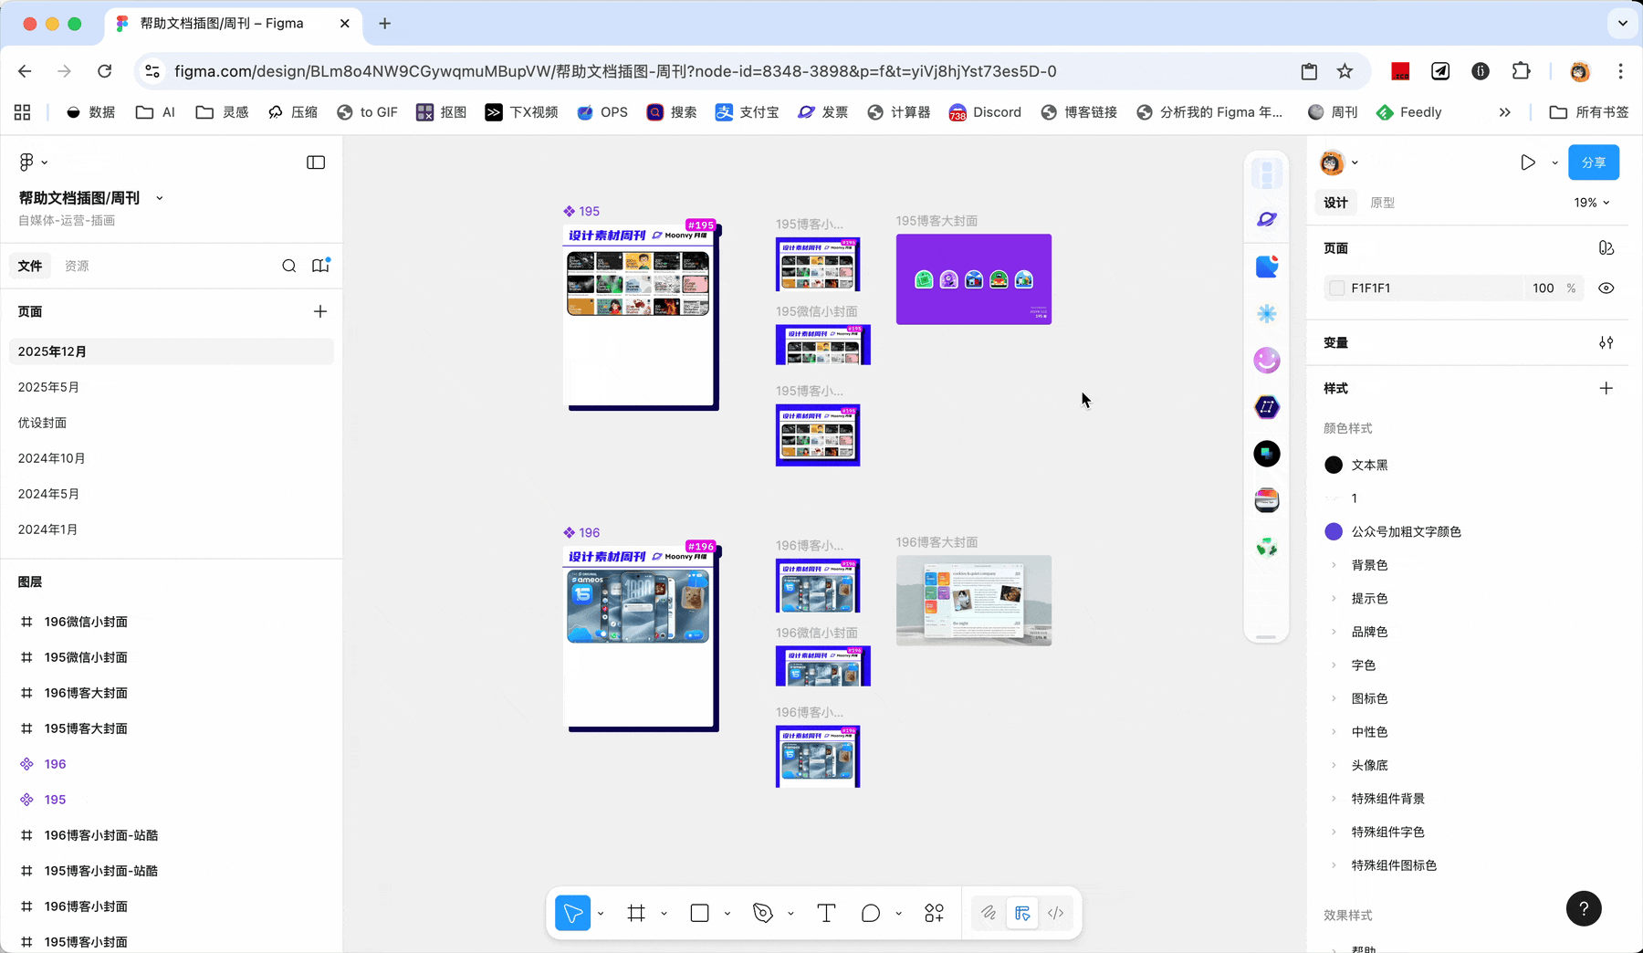Collapse the left sidebar panel
The width and height of the screenshot is (1643, 953).
tap(316, 162)
